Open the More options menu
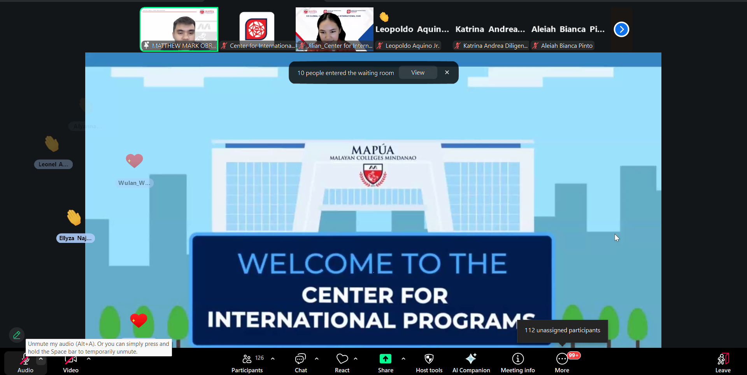Image resolution: width=747 pixels, height=375 pixels. (562, 363)
